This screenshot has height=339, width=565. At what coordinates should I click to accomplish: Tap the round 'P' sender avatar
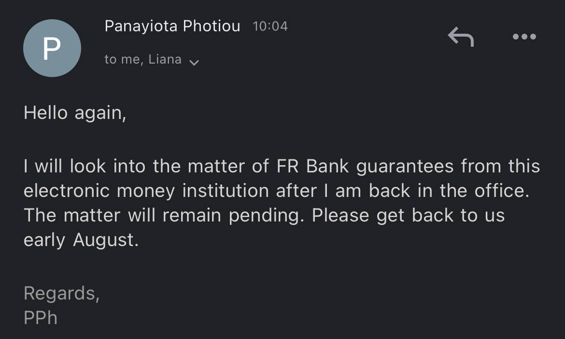pos(52,48)
